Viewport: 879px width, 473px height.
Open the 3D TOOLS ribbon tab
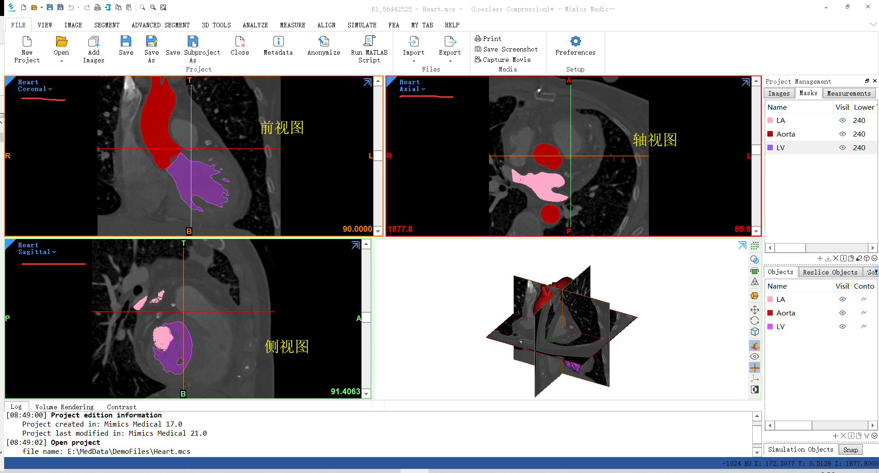click(216, 25)
